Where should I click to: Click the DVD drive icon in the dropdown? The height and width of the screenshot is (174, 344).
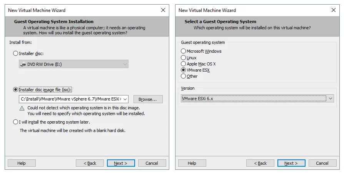tap(23, 65)
